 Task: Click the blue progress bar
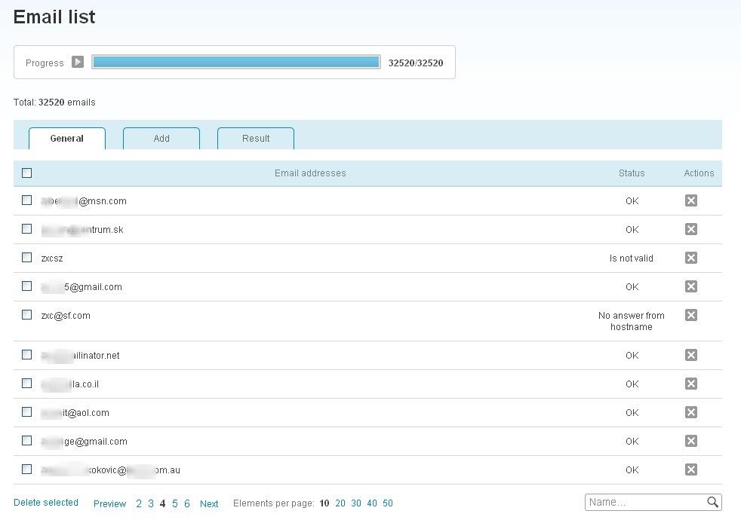pyautogui.click(x=235, y=63)
